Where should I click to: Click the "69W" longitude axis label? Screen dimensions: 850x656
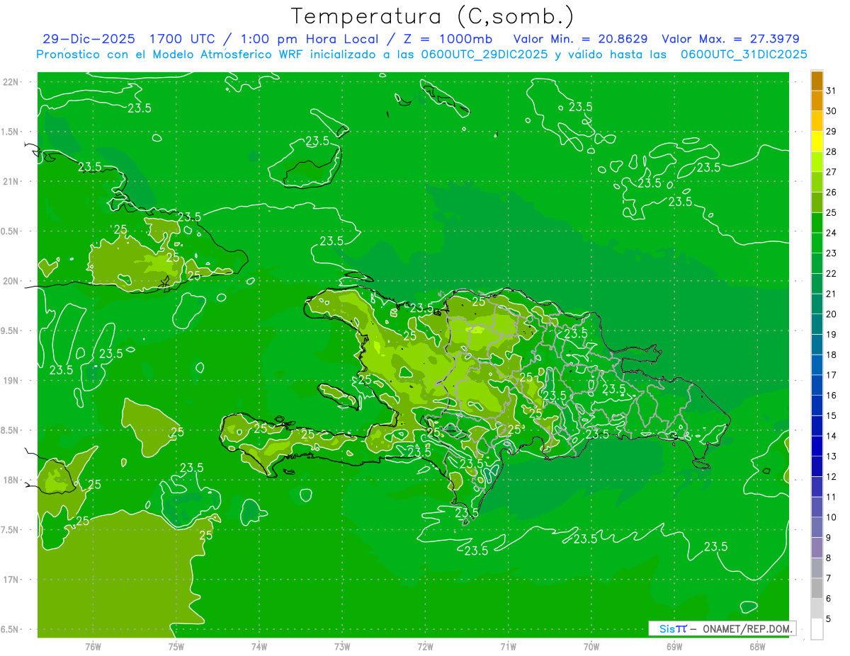(x=674, y=647)
